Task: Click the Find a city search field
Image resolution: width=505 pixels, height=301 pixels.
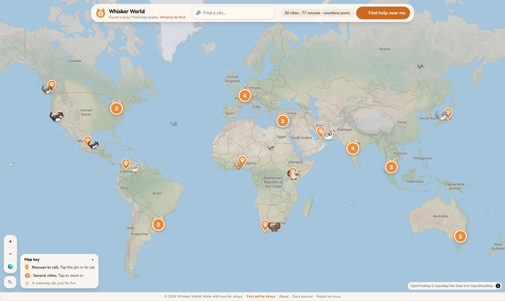Action: tap(233, 13)
